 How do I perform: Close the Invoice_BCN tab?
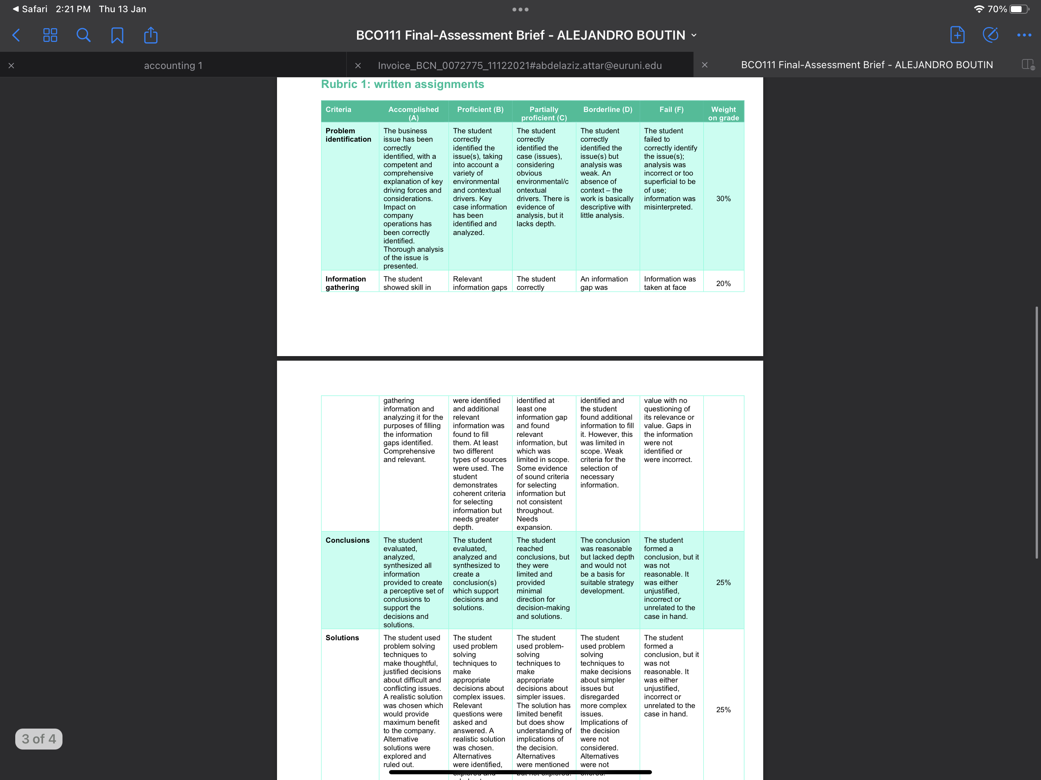coord(358,66)
